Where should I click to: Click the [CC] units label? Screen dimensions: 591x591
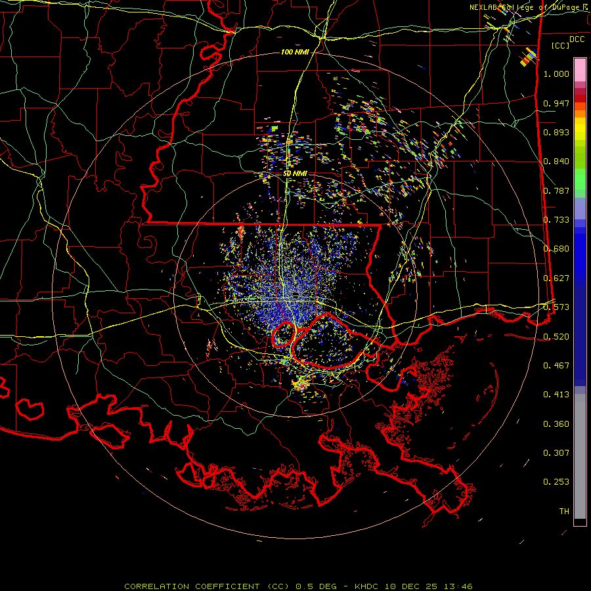coord(561,45)
